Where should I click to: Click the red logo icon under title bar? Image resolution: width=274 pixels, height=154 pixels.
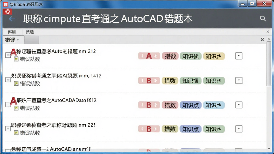pos(7,11)
